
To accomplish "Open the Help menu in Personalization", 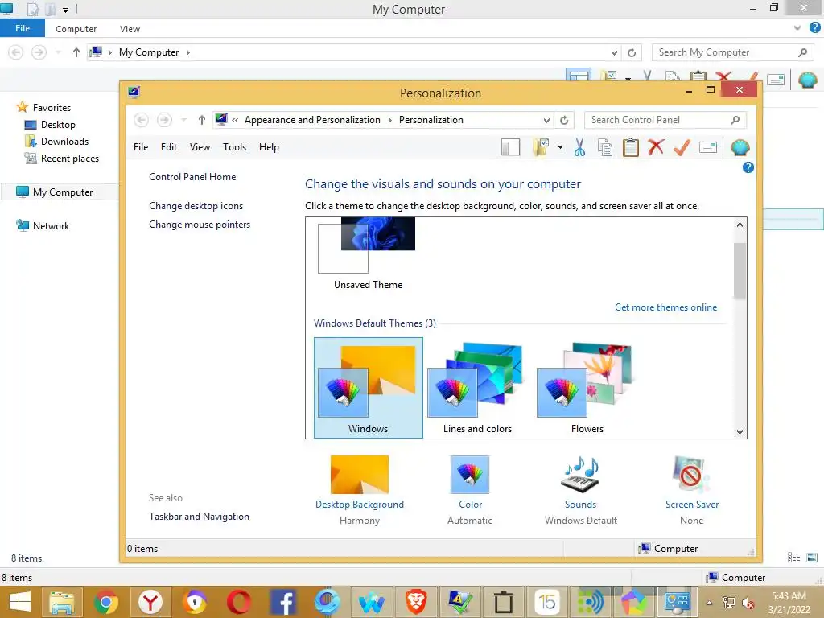I will (269, 147).
